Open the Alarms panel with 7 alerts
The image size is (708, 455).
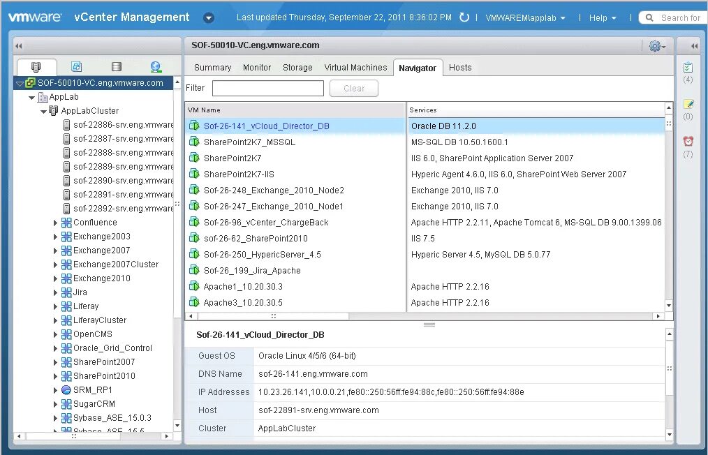(x=688, y=140)
